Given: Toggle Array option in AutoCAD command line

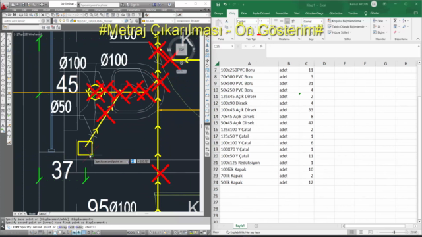Looking at the screenshot, I should [63, 227].
